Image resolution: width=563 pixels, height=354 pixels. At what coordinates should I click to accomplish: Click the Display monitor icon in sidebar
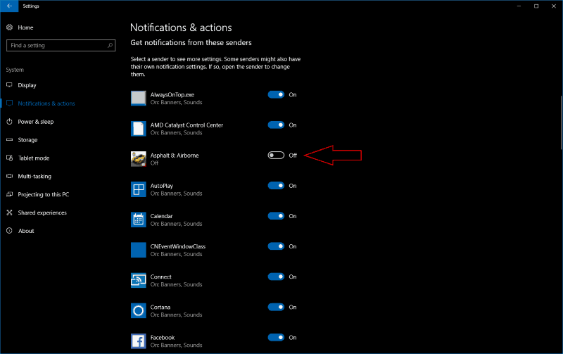[x=10, y=85]
